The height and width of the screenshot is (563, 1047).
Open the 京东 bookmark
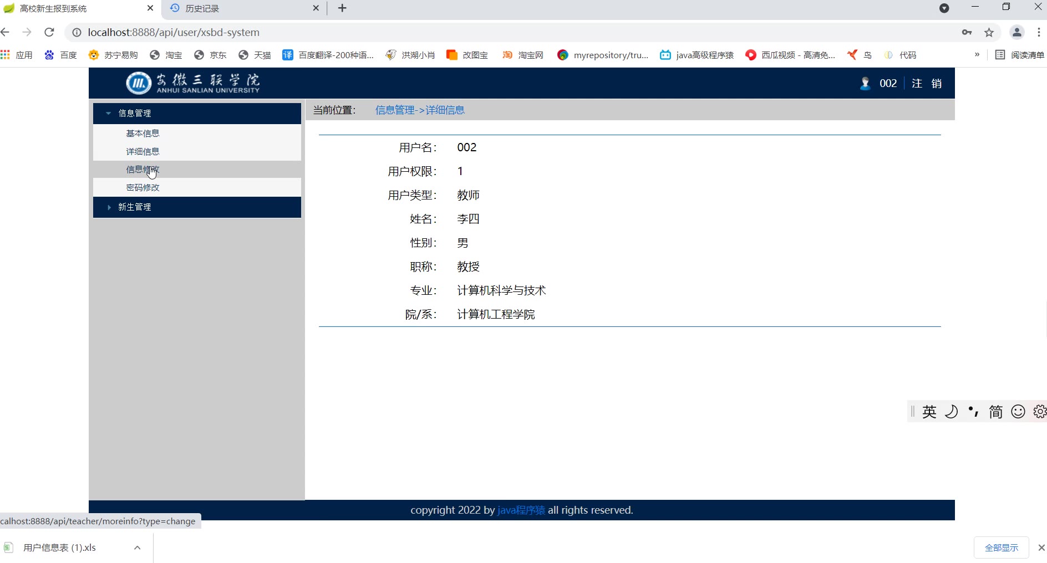tap(210, 55)
